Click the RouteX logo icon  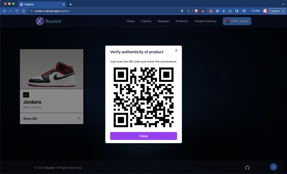[40, 21]
